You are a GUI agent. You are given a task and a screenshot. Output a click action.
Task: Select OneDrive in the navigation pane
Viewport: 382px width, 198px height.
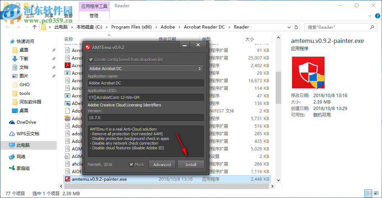26,122
